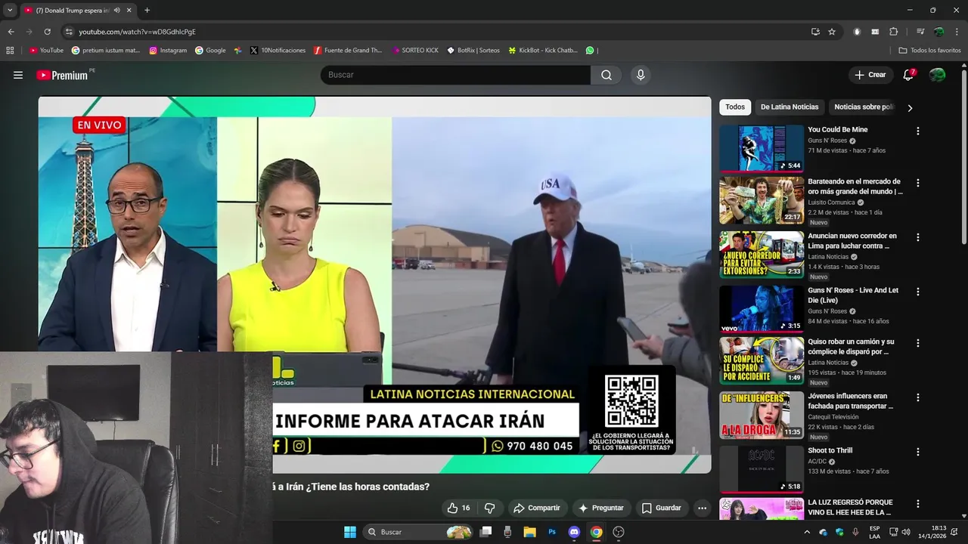Screen dimensions: 968x544
Task: Open the Windows Start menu
Action: click(x=350, y=532)
